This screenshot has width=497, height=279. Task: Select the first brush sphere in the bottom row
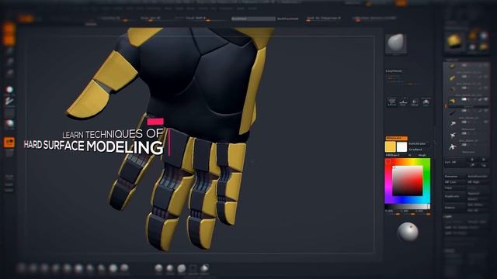22,268
